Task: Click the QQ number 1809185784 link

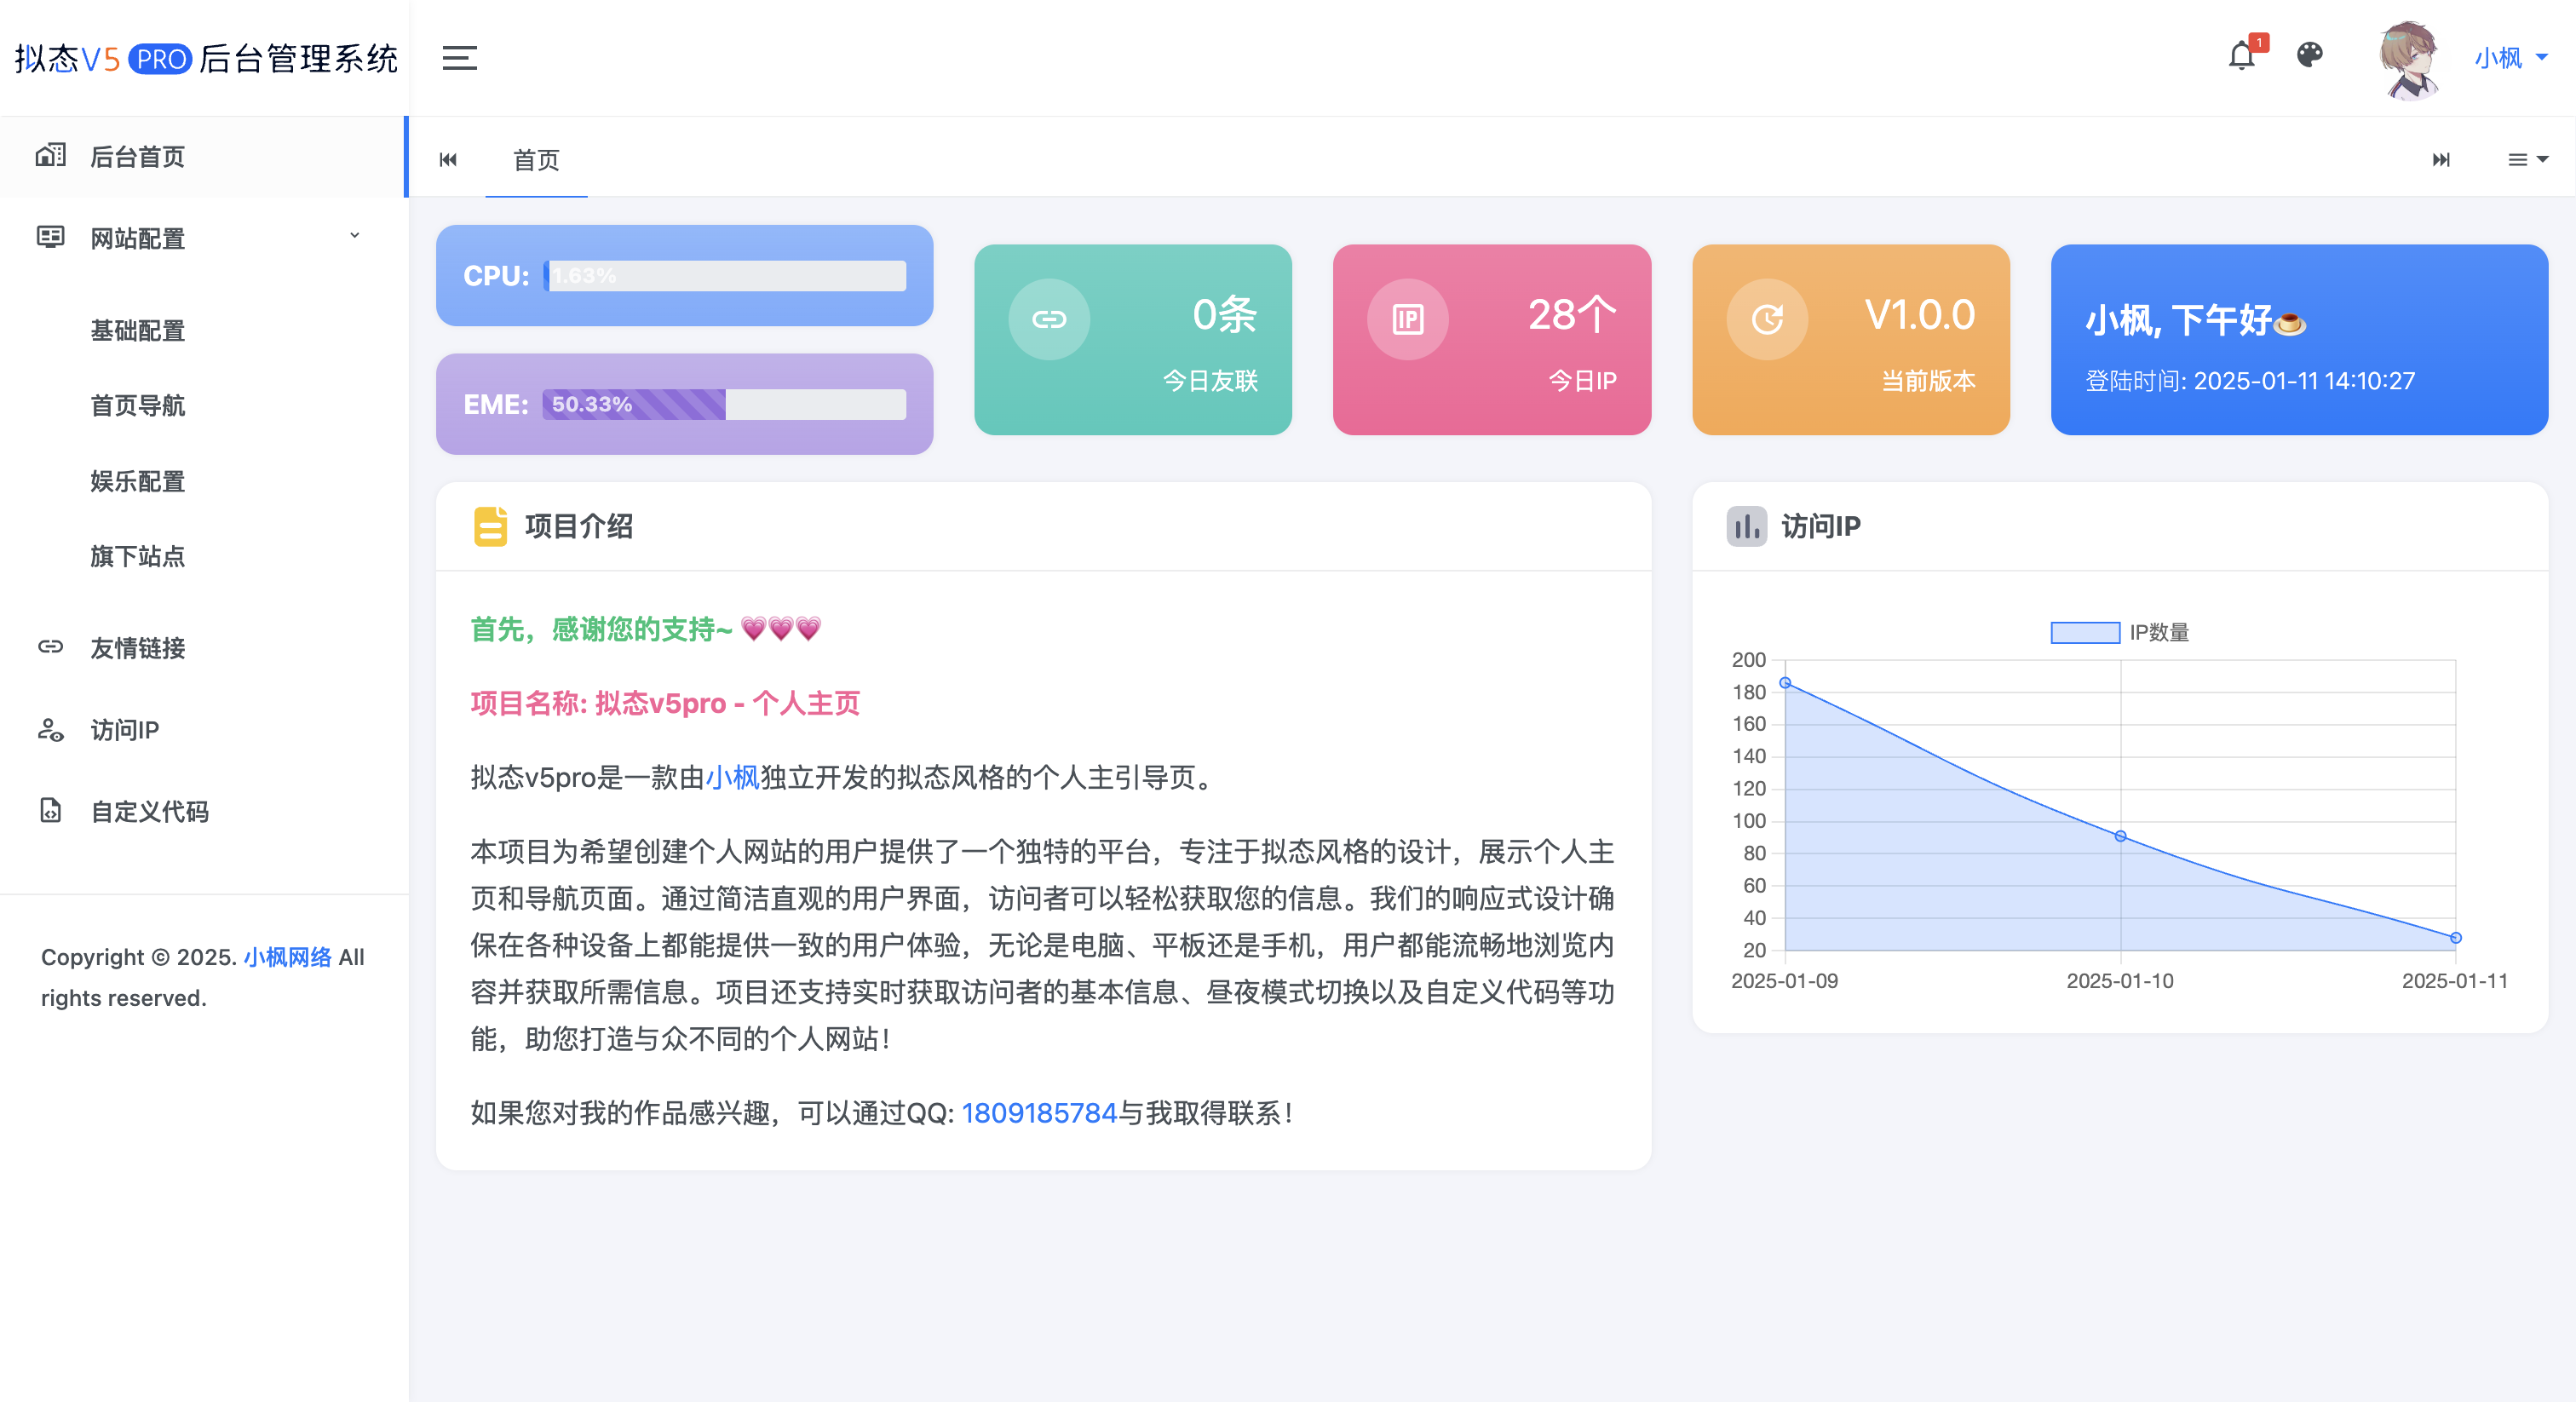Action: coord(1039,1113)
